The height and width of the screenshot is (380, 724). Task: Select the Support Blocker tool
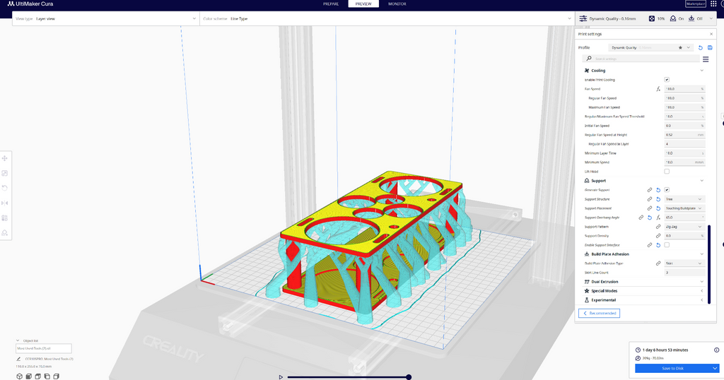click(5, 233)
